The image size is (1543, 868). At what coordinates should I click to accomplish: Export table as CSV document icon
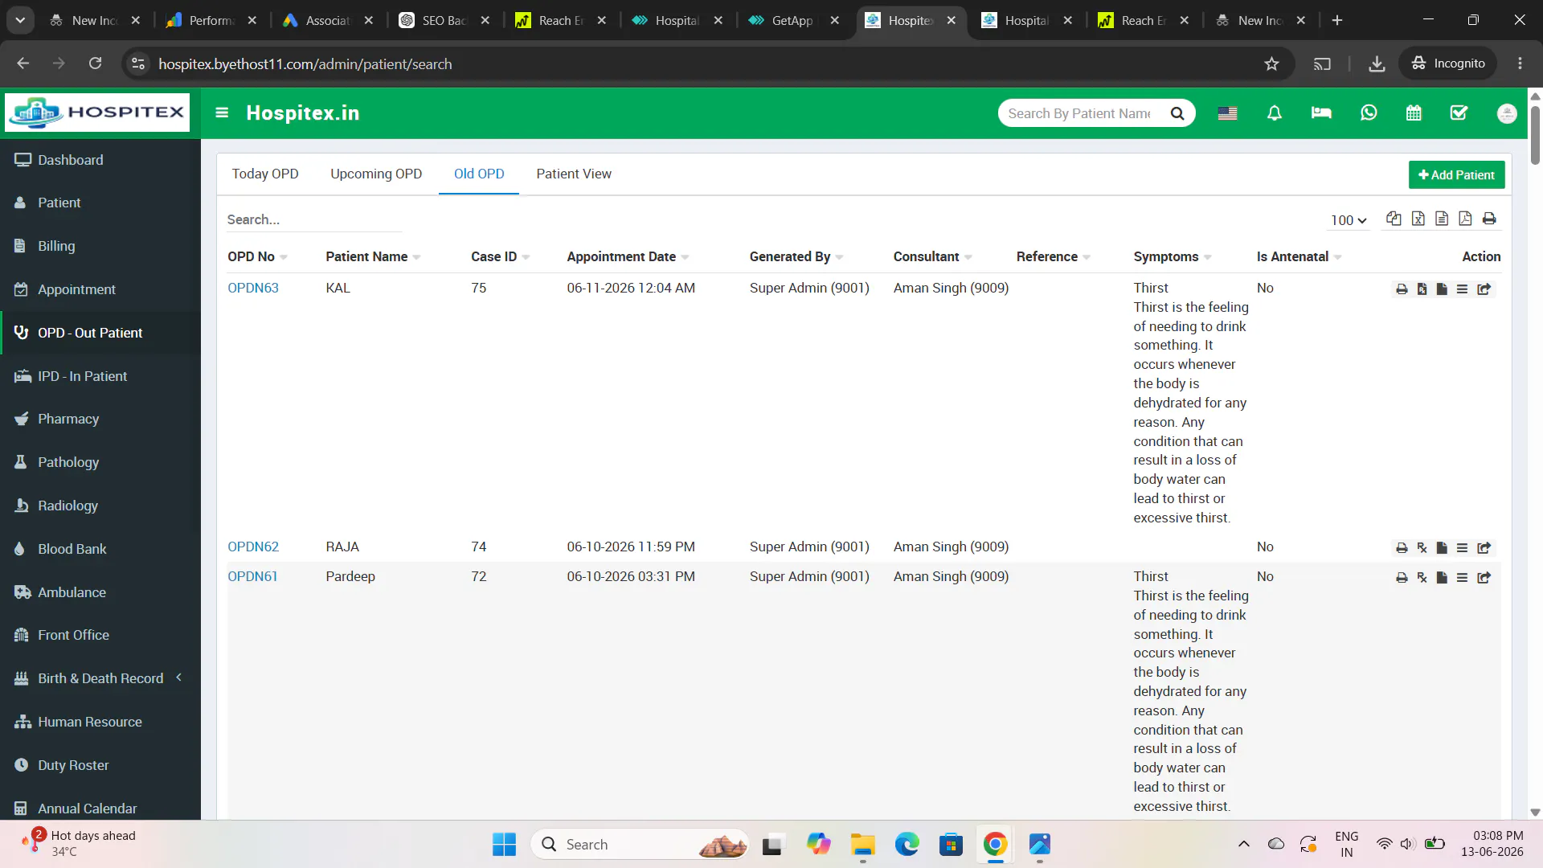pos(1442,219)
